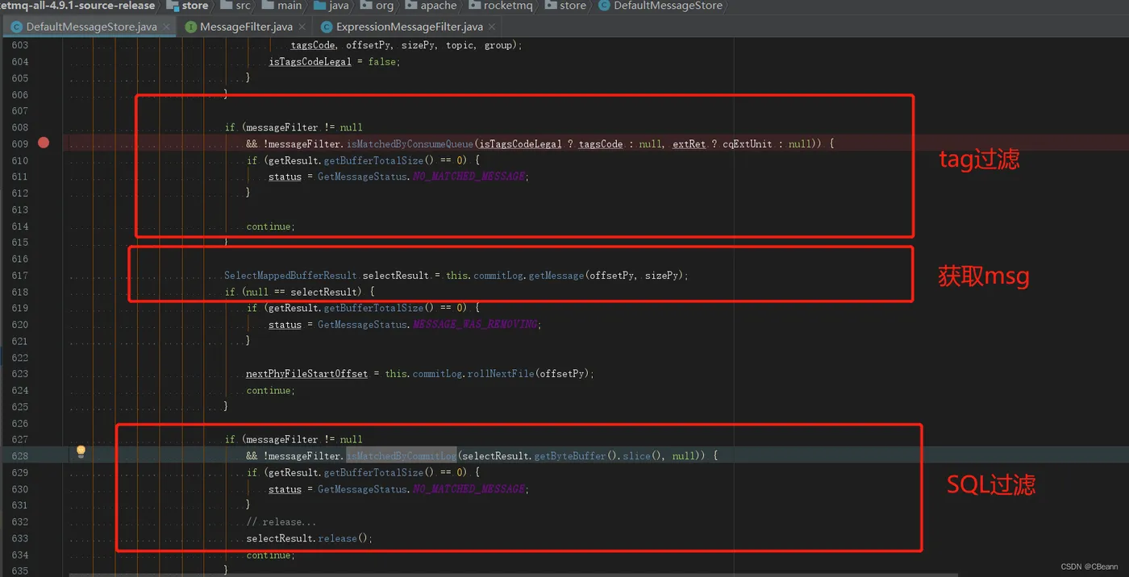
Task: Click the ExpressionMessageFilter.java class icon
Action: coord(327,27)
